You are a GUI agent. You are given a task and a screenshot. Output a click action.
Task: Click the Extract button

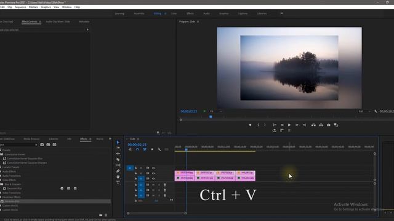pos(321,125)
